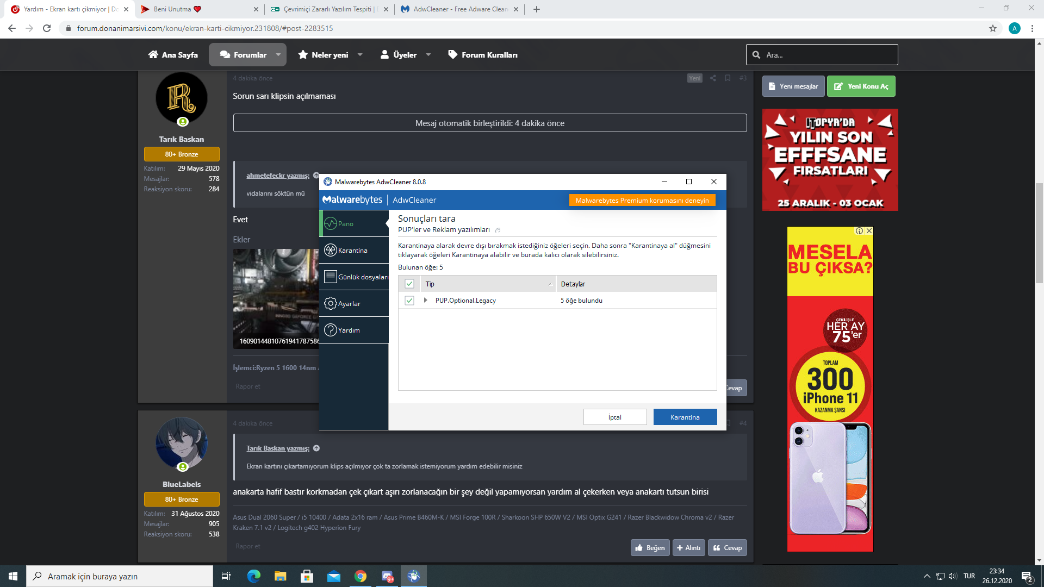Open Üyeler menu item

tap(399, 55)
